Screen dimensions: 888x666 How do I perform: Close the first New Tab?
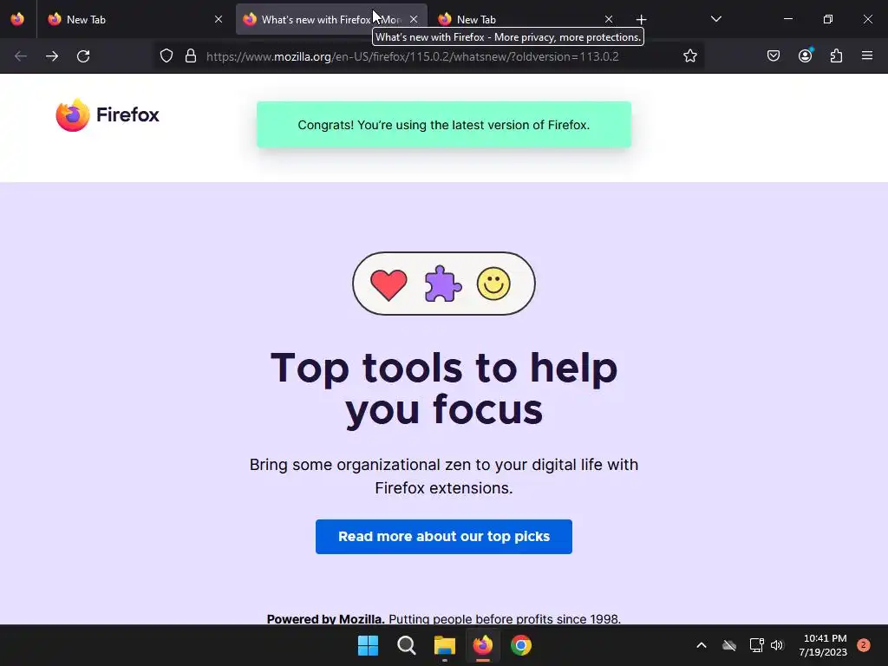coord(219,19)
